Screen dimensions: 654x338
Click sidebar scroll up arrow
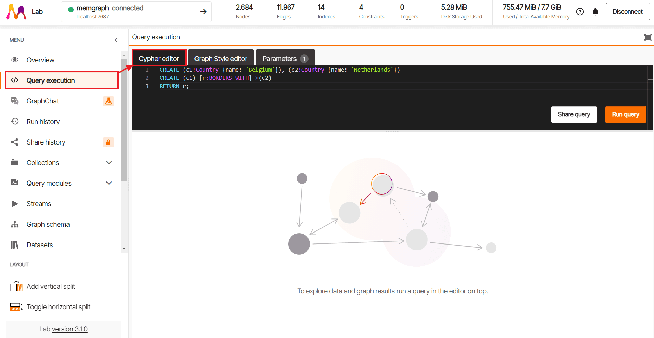[x=124, y=55]
